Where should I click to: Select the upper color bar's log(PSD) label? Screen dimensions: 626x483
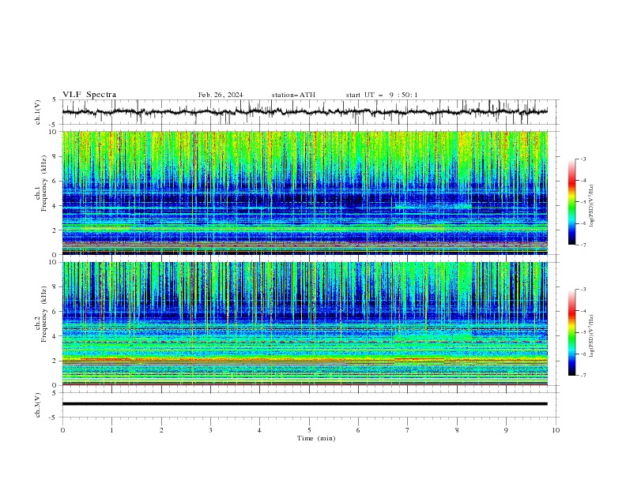point(591,206)
